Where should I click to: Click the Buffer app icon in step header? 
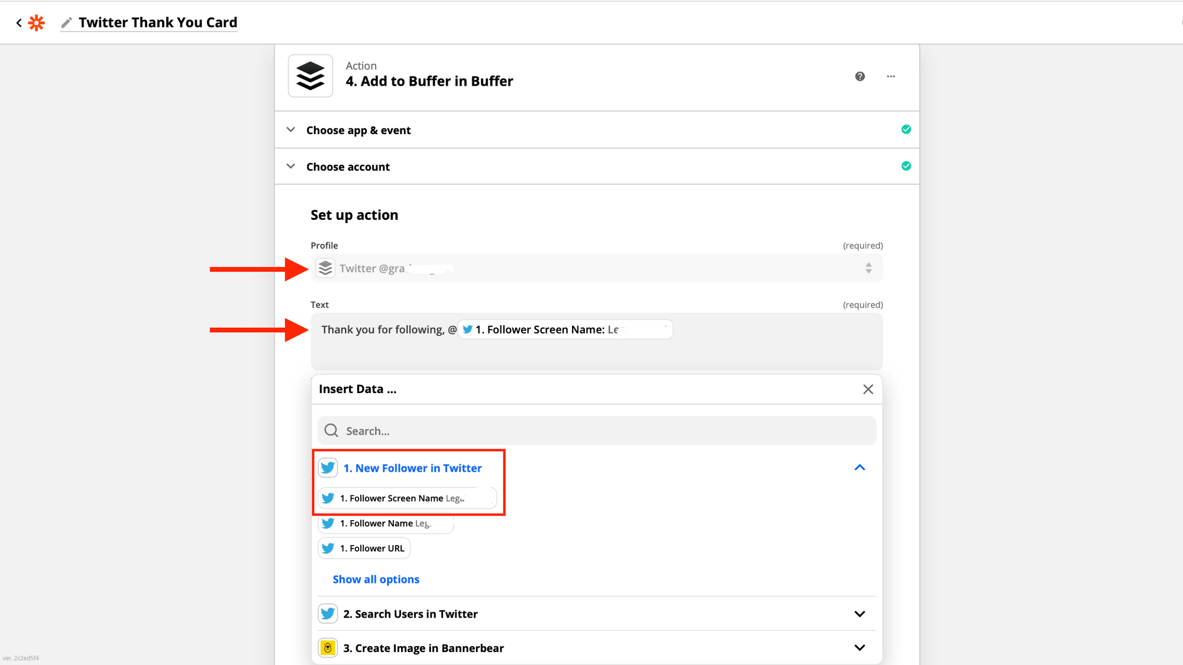coord(311,76)
